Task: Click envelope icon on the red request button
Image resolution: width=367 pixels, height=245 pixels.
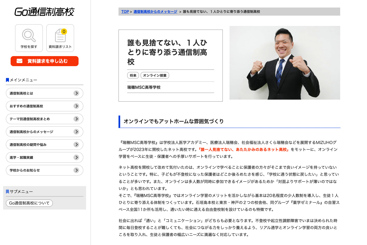Action: pyautogui.click(x=19, y=61)
